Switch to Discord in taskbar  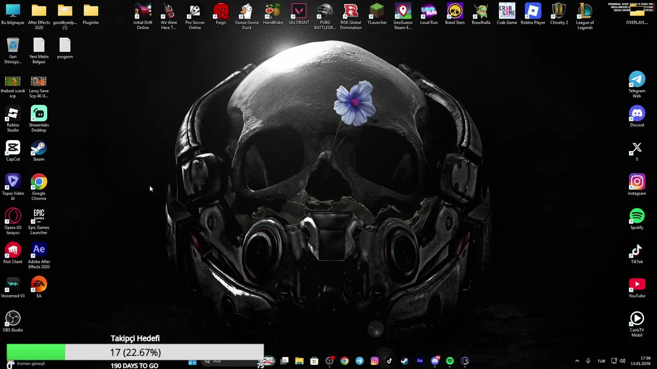coord(435,361)
